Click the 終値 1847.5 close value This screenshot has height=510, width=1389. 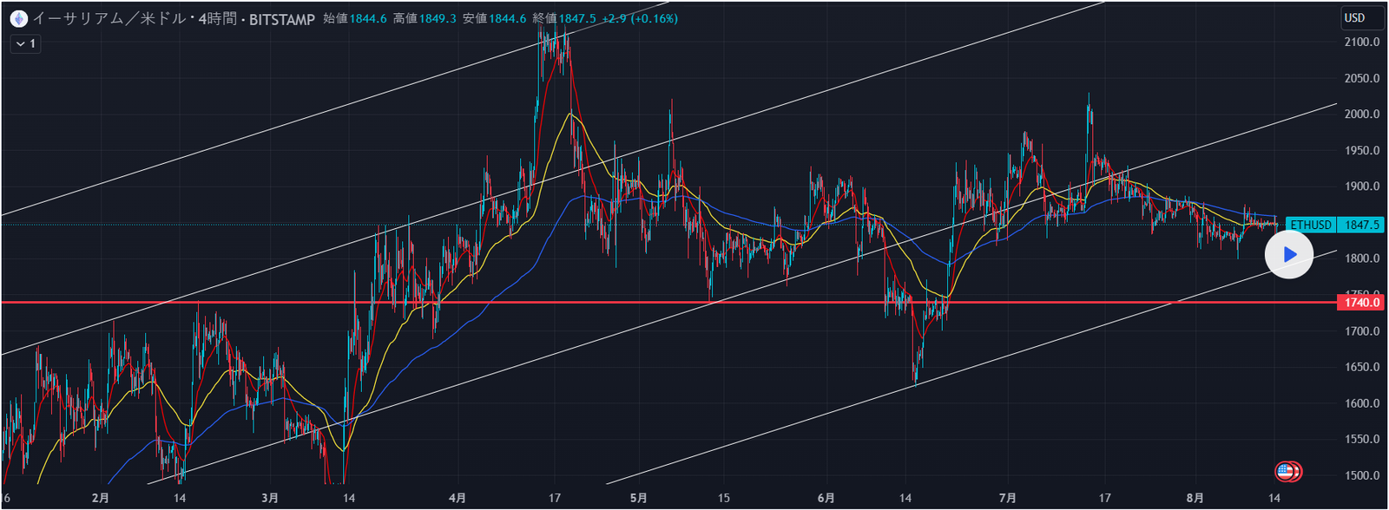pyautogui.click(x=576, y=18)
